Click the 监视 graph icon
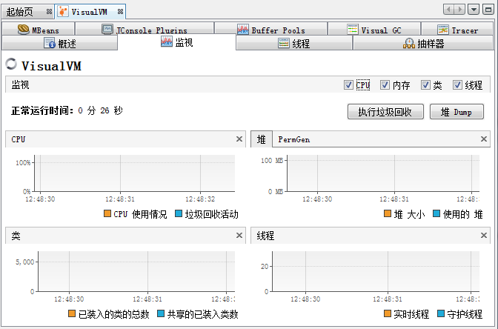Image resolution: width=498 pixels, height=329 pixels. [x=167, y=41]
